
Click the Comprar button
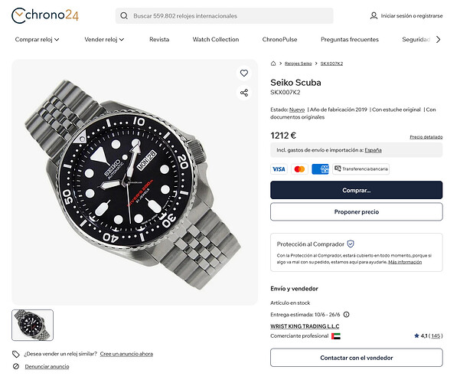click(x=357, y=190)
